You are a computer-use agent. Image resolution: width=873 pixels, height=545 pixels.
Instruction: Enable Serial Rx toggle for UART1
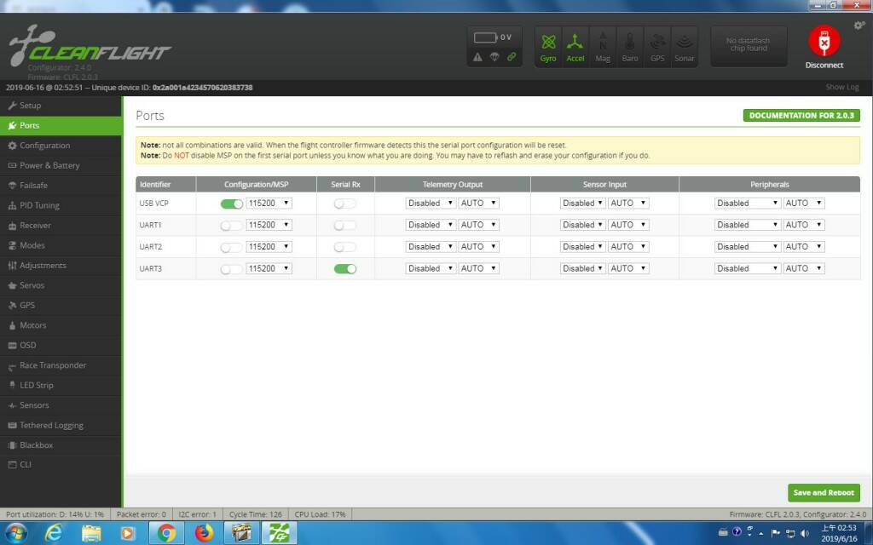[x=345, y=225]
